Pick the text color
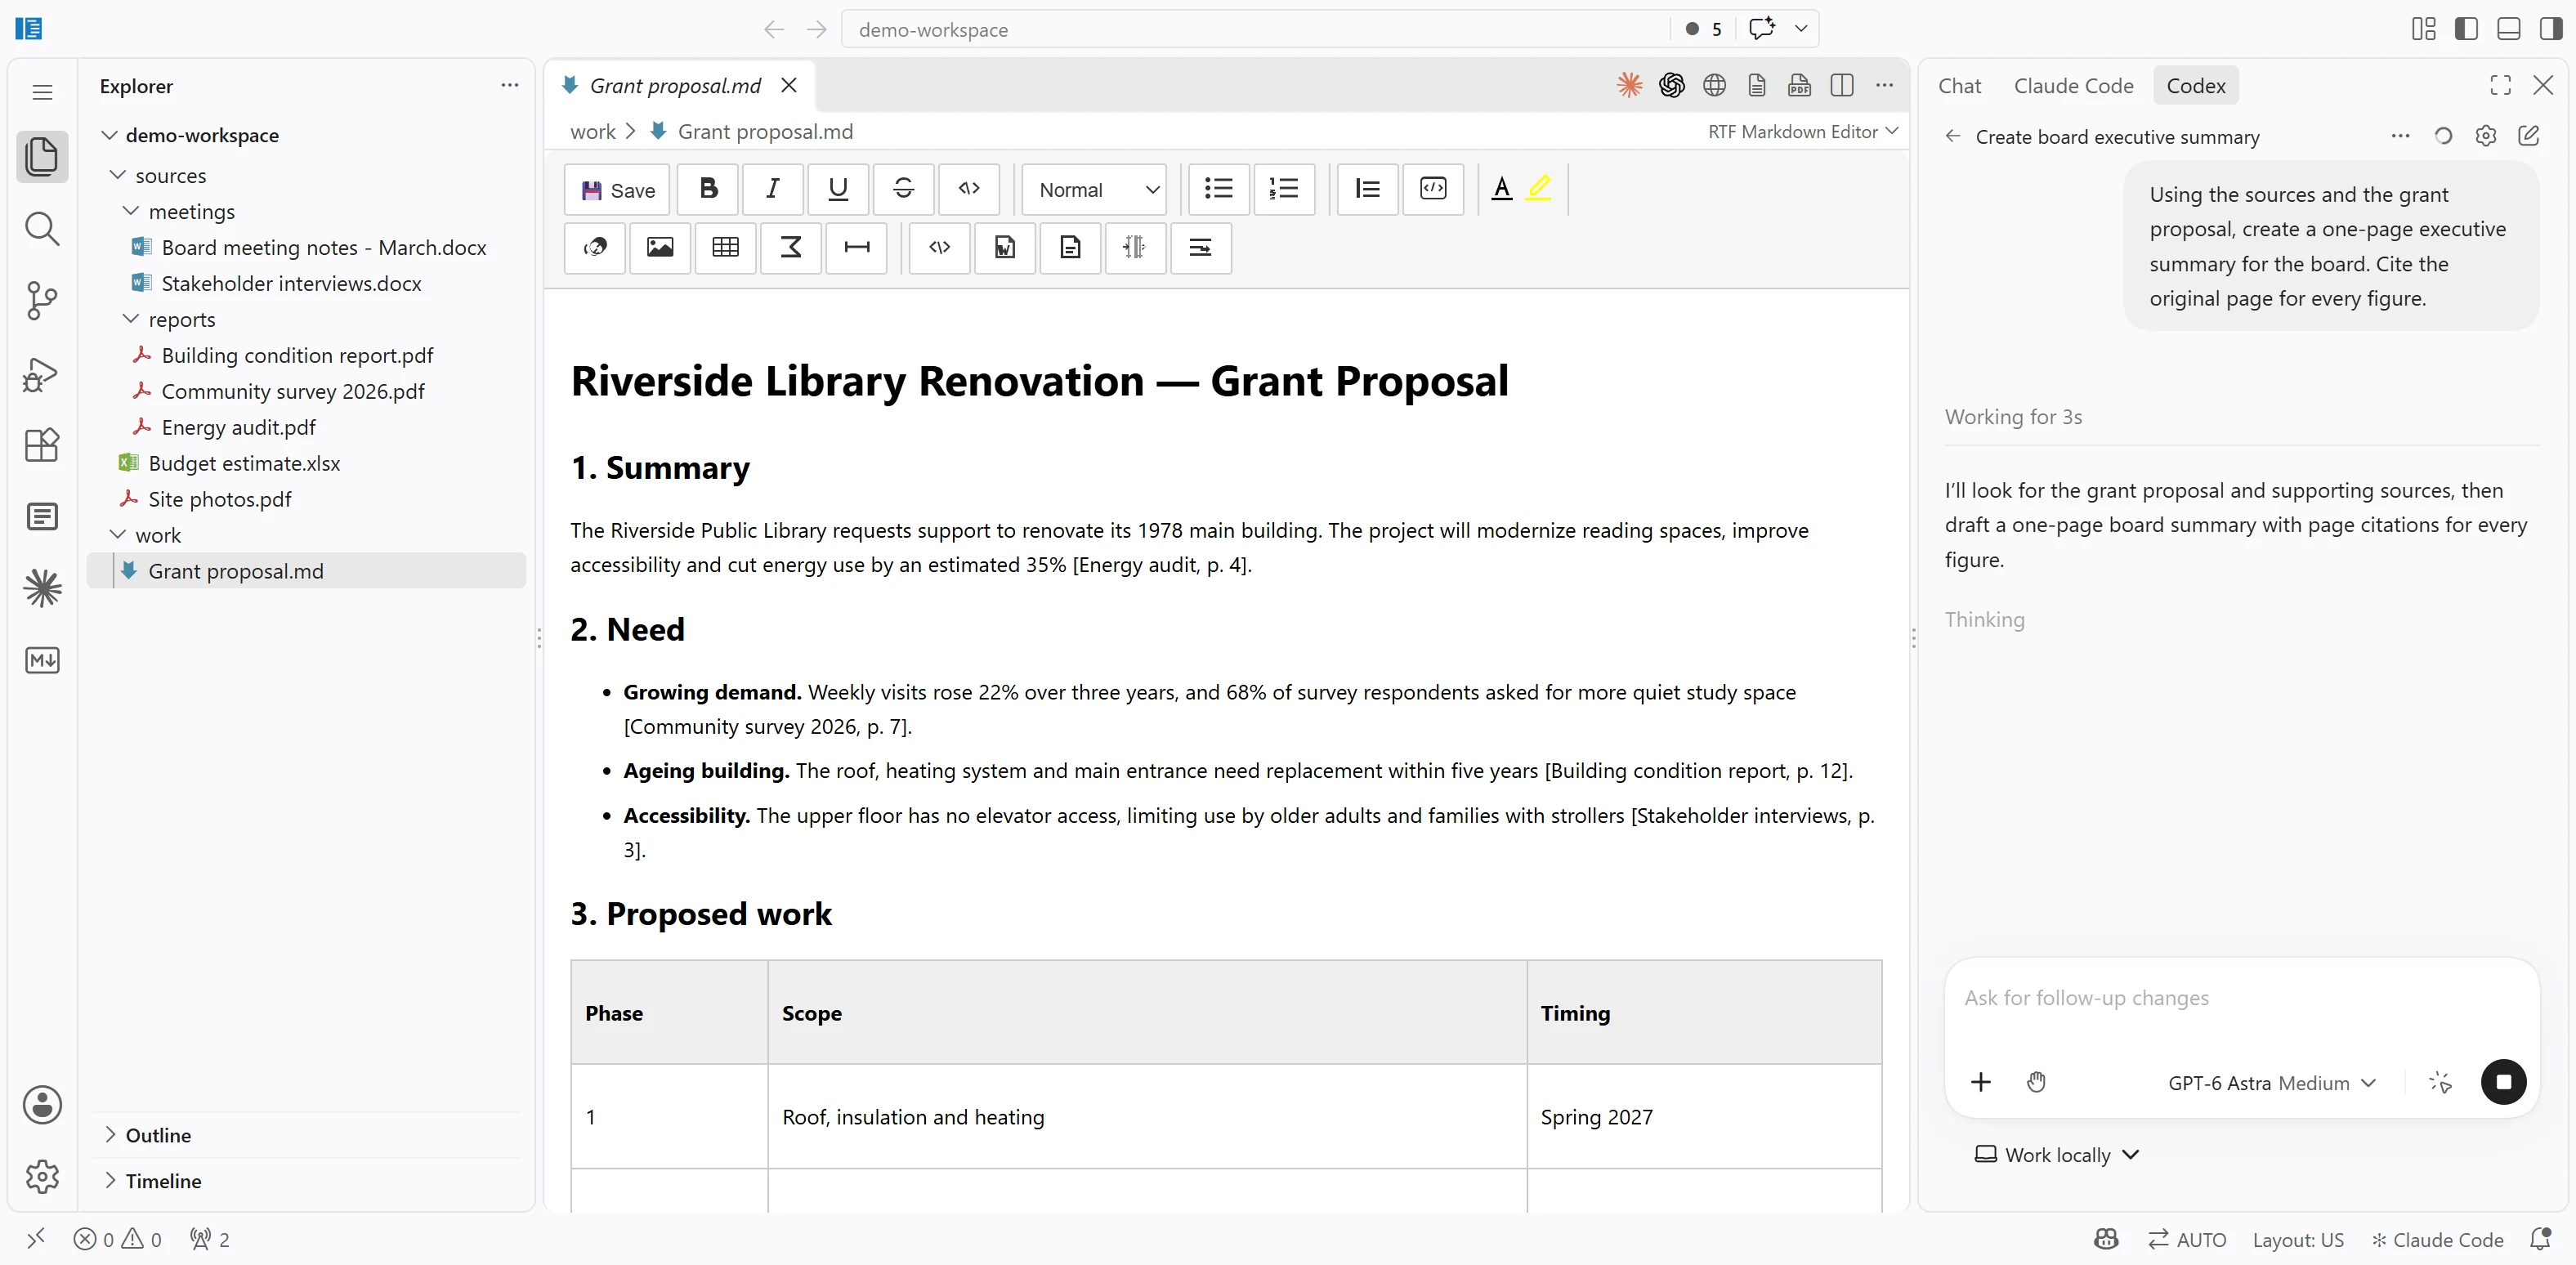The image size is (2576, 1265). point(1501,188)
